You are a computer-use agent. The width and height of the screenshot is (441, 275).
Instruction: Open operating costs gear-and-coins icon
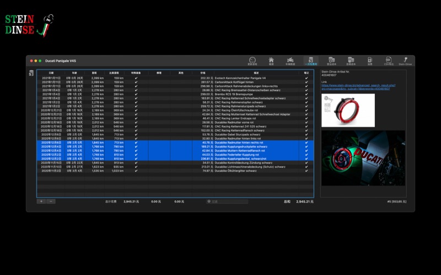[x=332, y=61]
